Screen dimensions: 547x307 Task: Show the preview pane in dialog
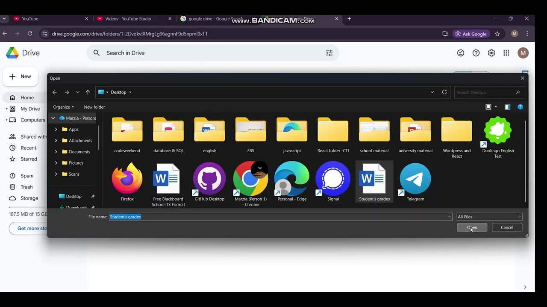507,107
